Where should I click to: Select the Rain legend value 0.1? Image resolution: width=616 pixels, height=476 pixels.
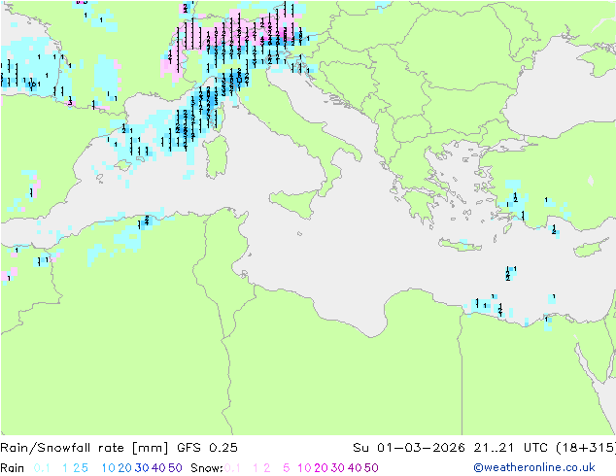click(42, 468)
